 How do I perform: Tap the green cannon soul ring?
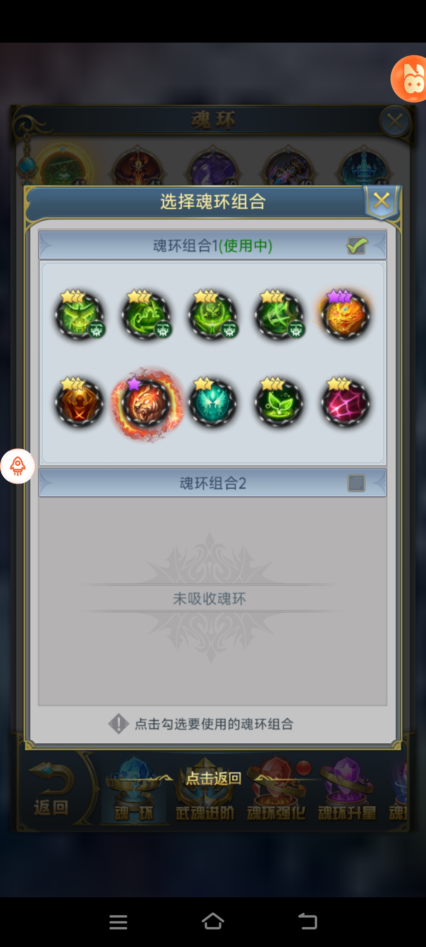[x=279, y=315]
